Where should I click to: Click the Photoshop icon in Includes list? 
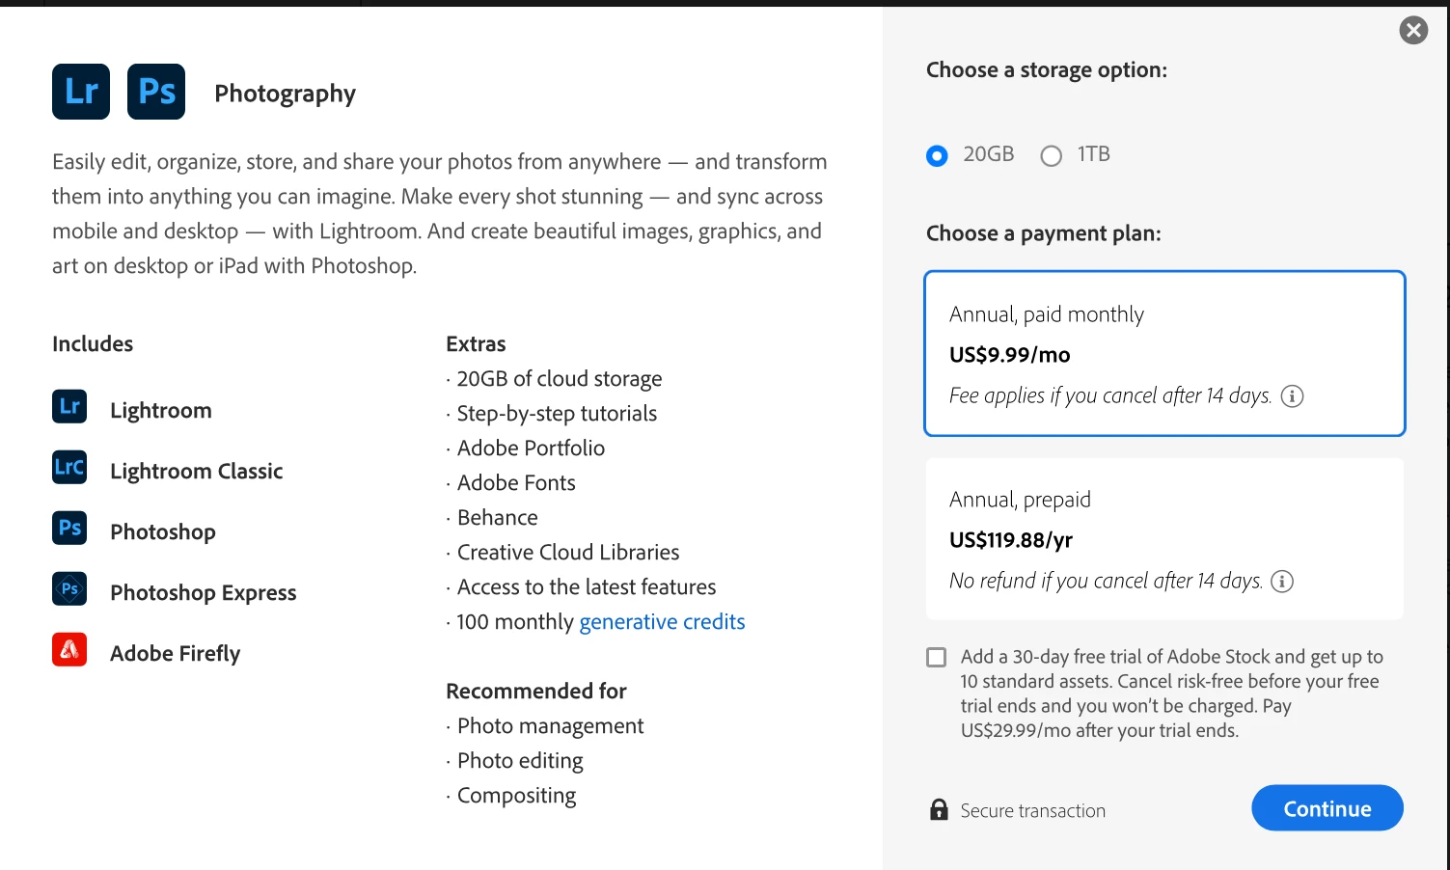pyautogui.click(x=69, y=529)
